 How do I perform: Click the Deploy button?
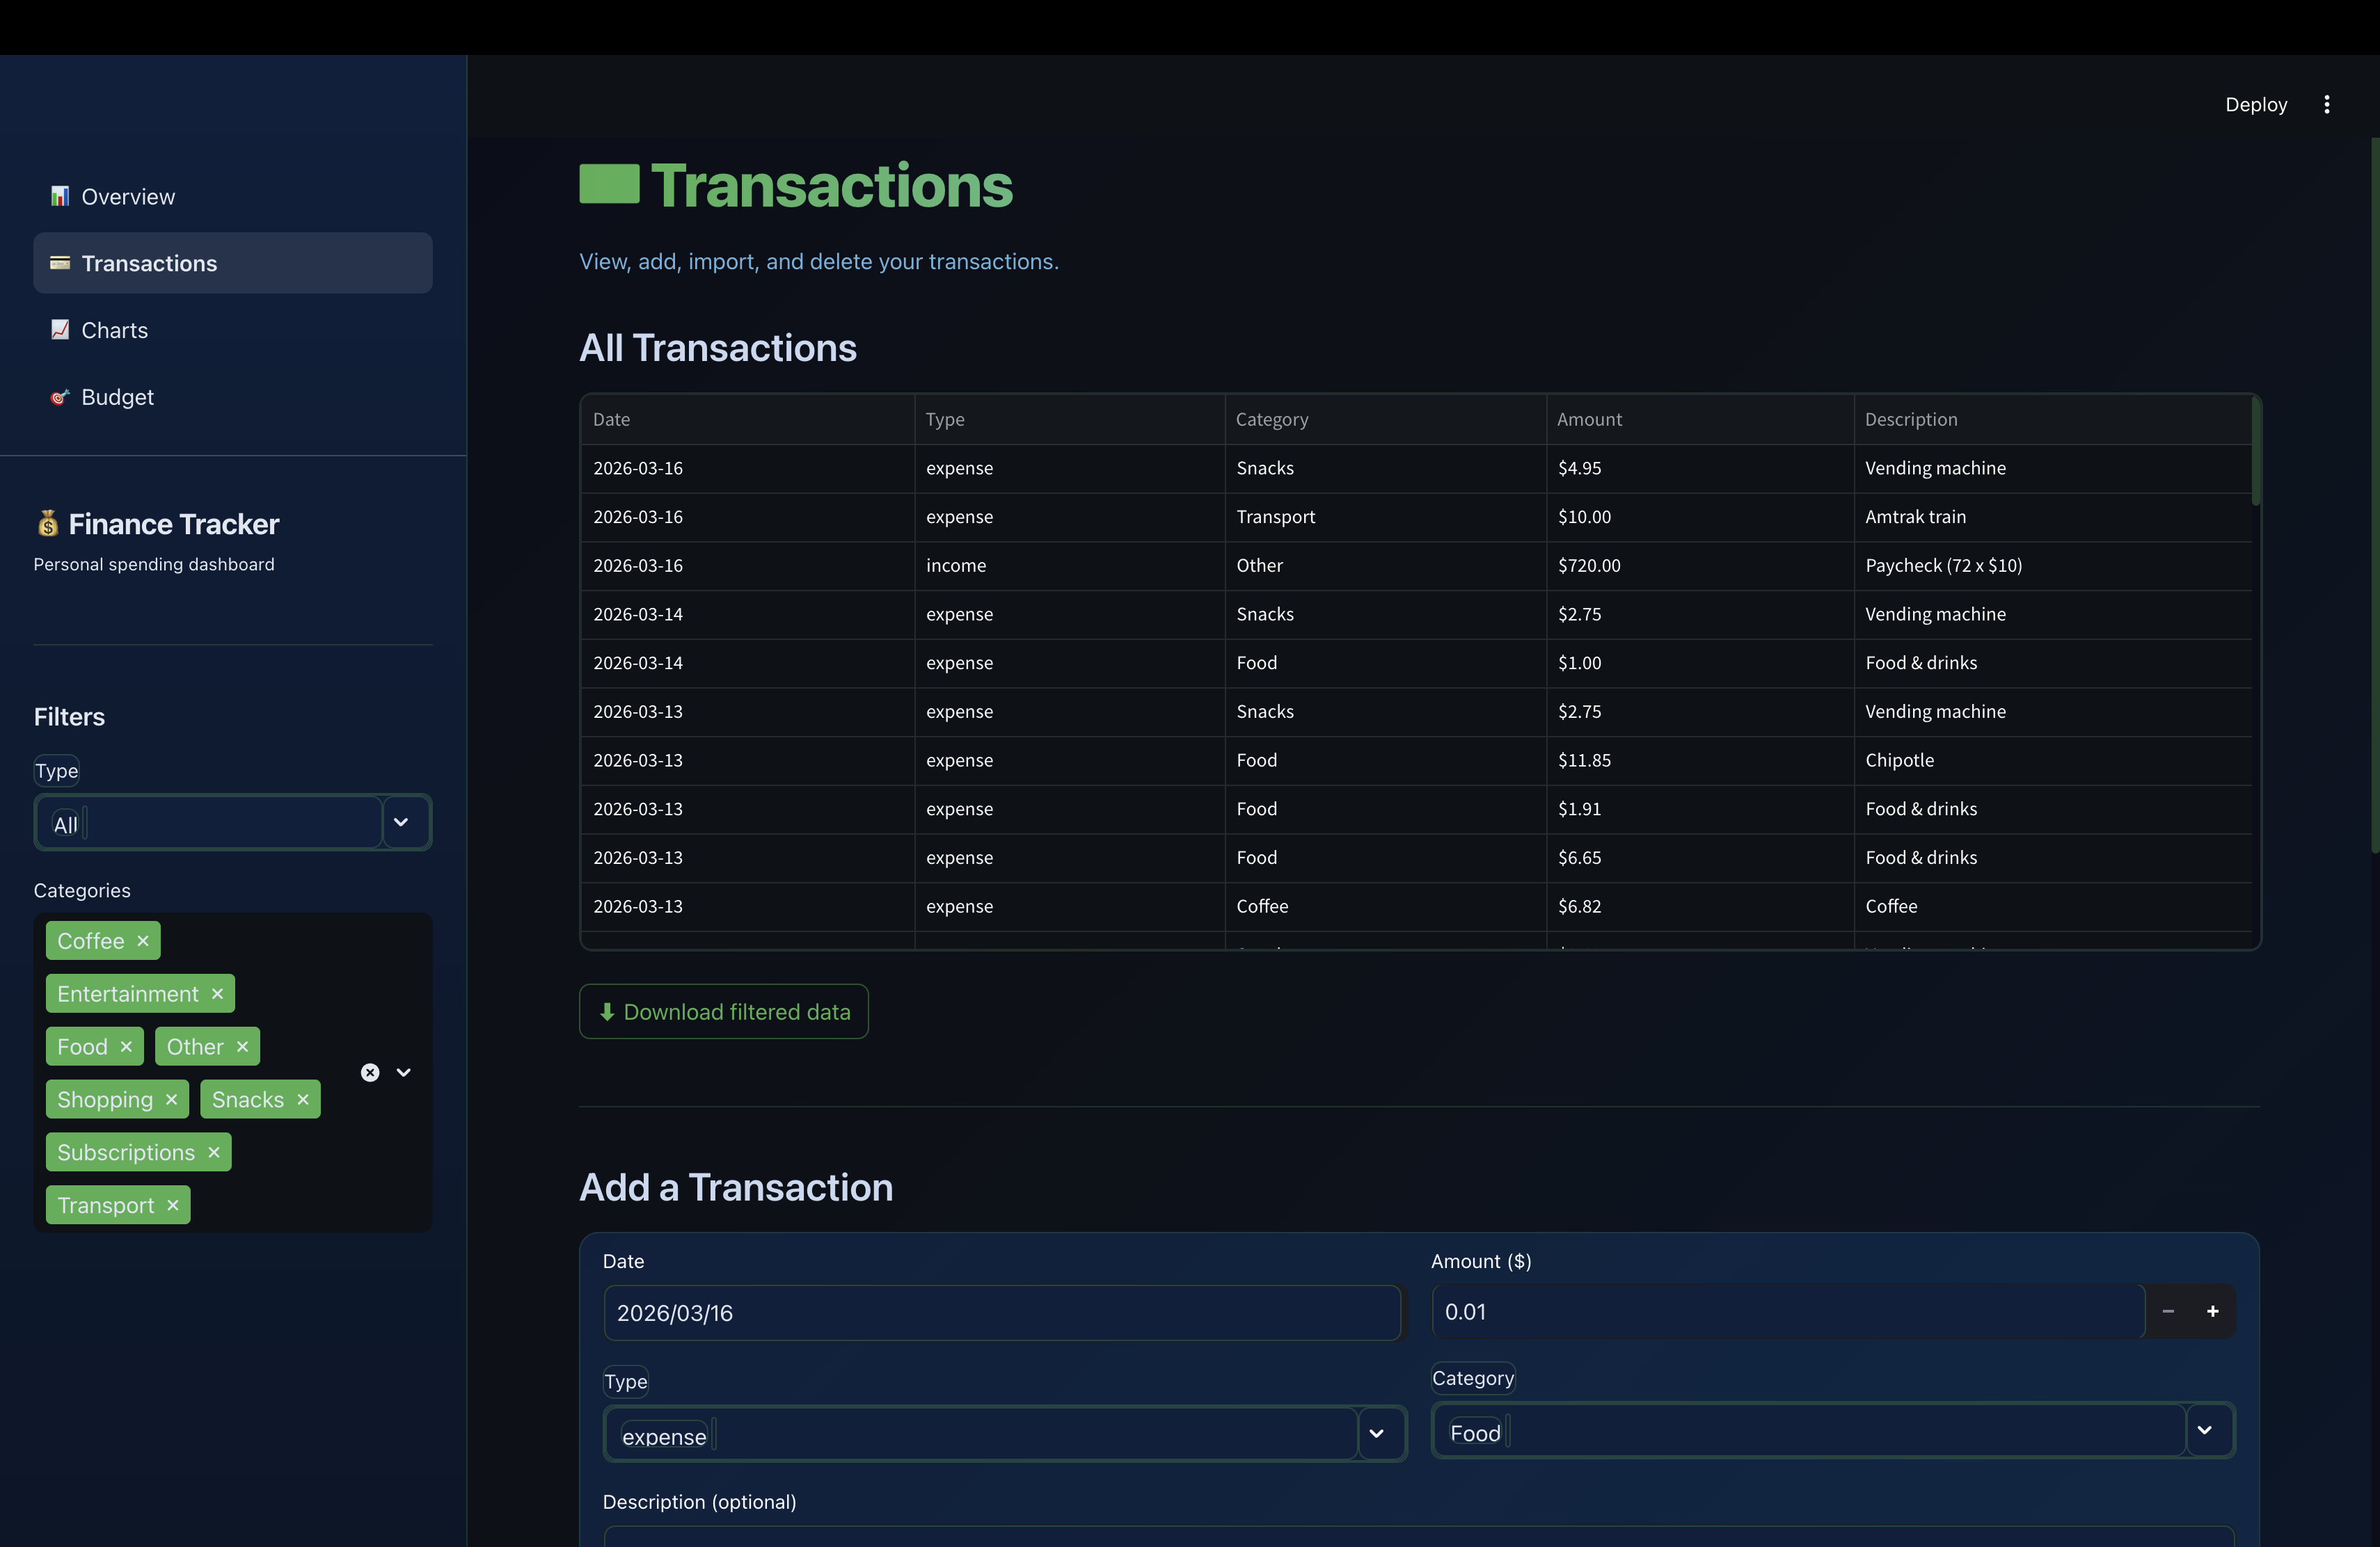coord(2256,104)
